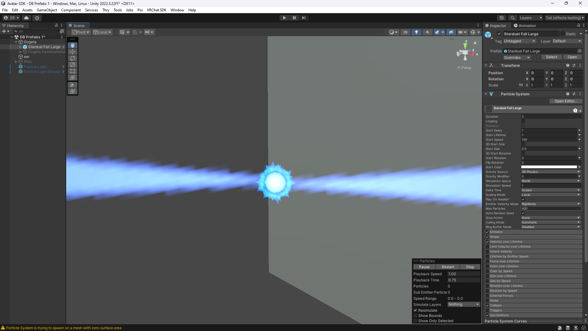Click the Restart particles button

click(x=448, y=267)
